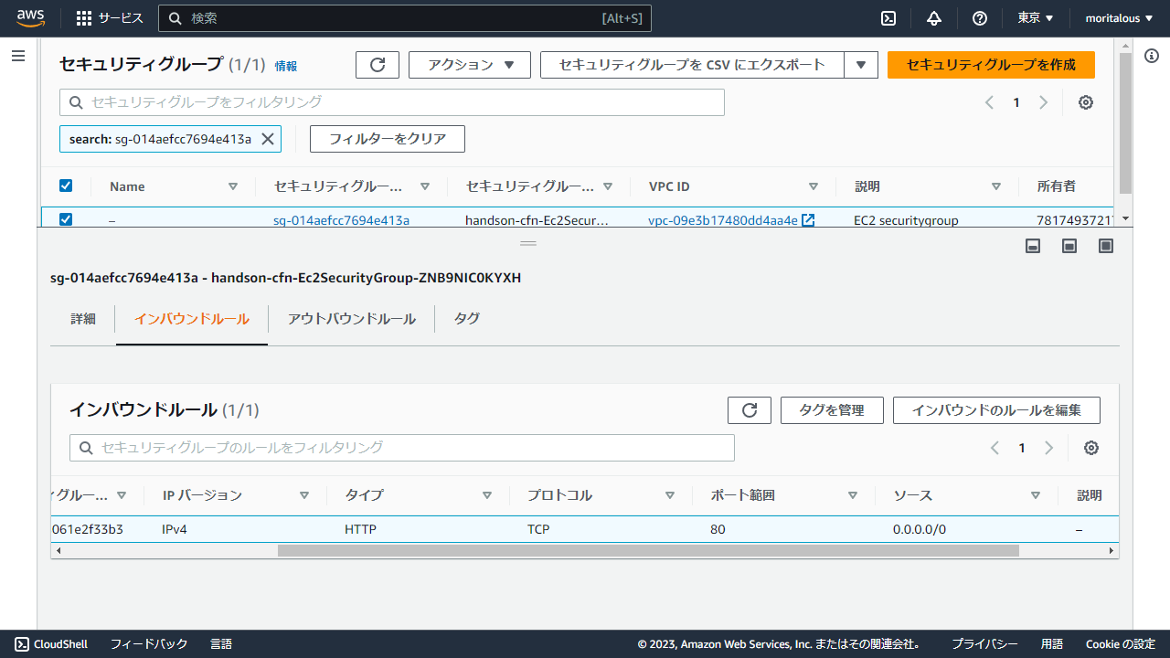Launch CloudShell from the top bar icon
The height and width of the screenshot is (658, 1170).
click(x=888, y=18)
